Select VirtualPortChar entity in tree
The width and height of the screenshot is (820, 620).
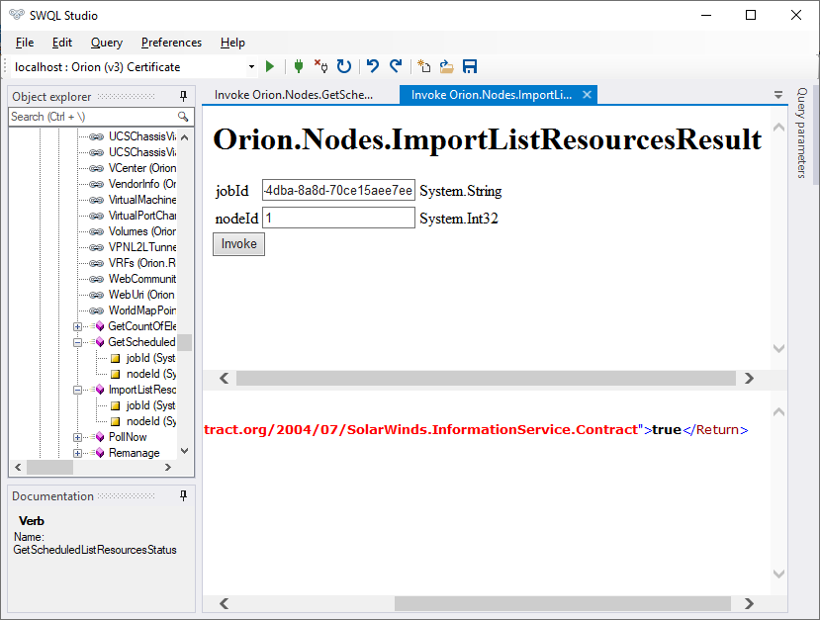point(141,216)
